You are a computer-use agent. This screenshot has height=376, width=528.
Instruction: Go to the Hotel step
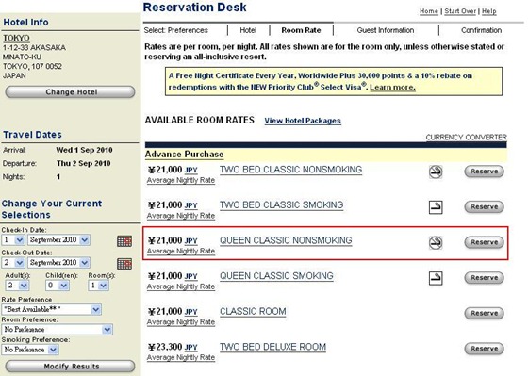coord(248,30)
